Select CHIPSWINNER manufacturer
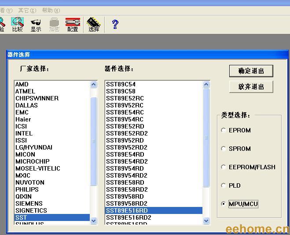Screen dimensions: 290x235 [x=52, y=98]
